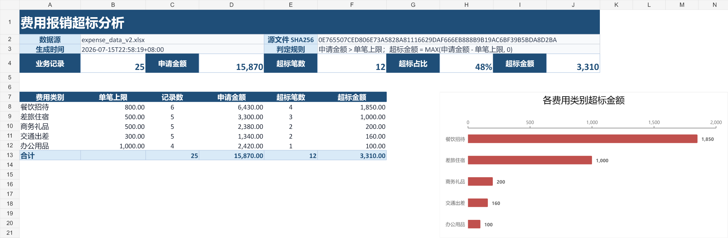Viewport: 728px width, 238px height.
Task: Click the 单笔上限 table header
Action: click(x=113, y=97)
